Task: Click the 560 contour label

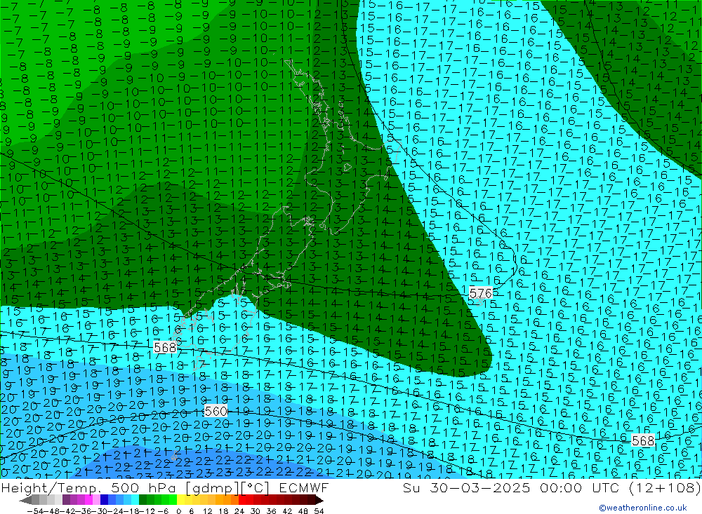Action: click(216, 412)
